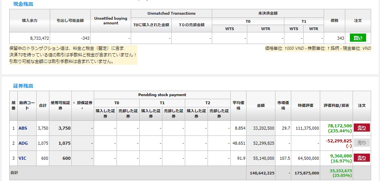Click the total 時価評価 value 175,875,000
Screen dimensions: 380x181
[x=305, y=173]
